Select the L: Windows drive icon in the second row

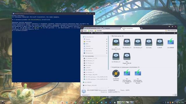[x=116, y=57]
